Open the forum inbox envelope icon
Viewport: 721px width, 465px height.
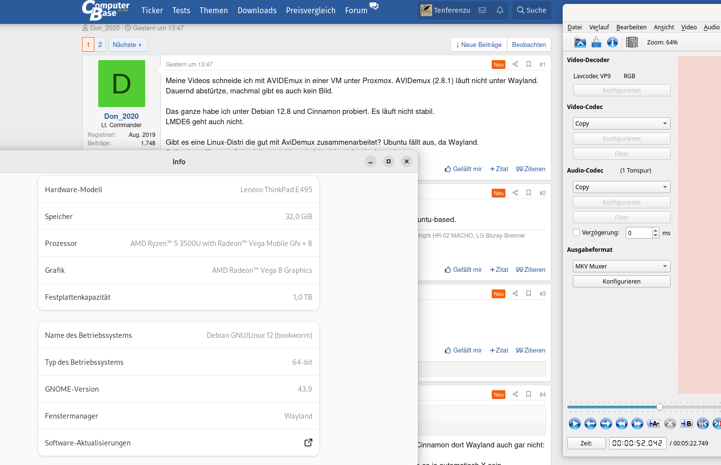pos(482,10)
